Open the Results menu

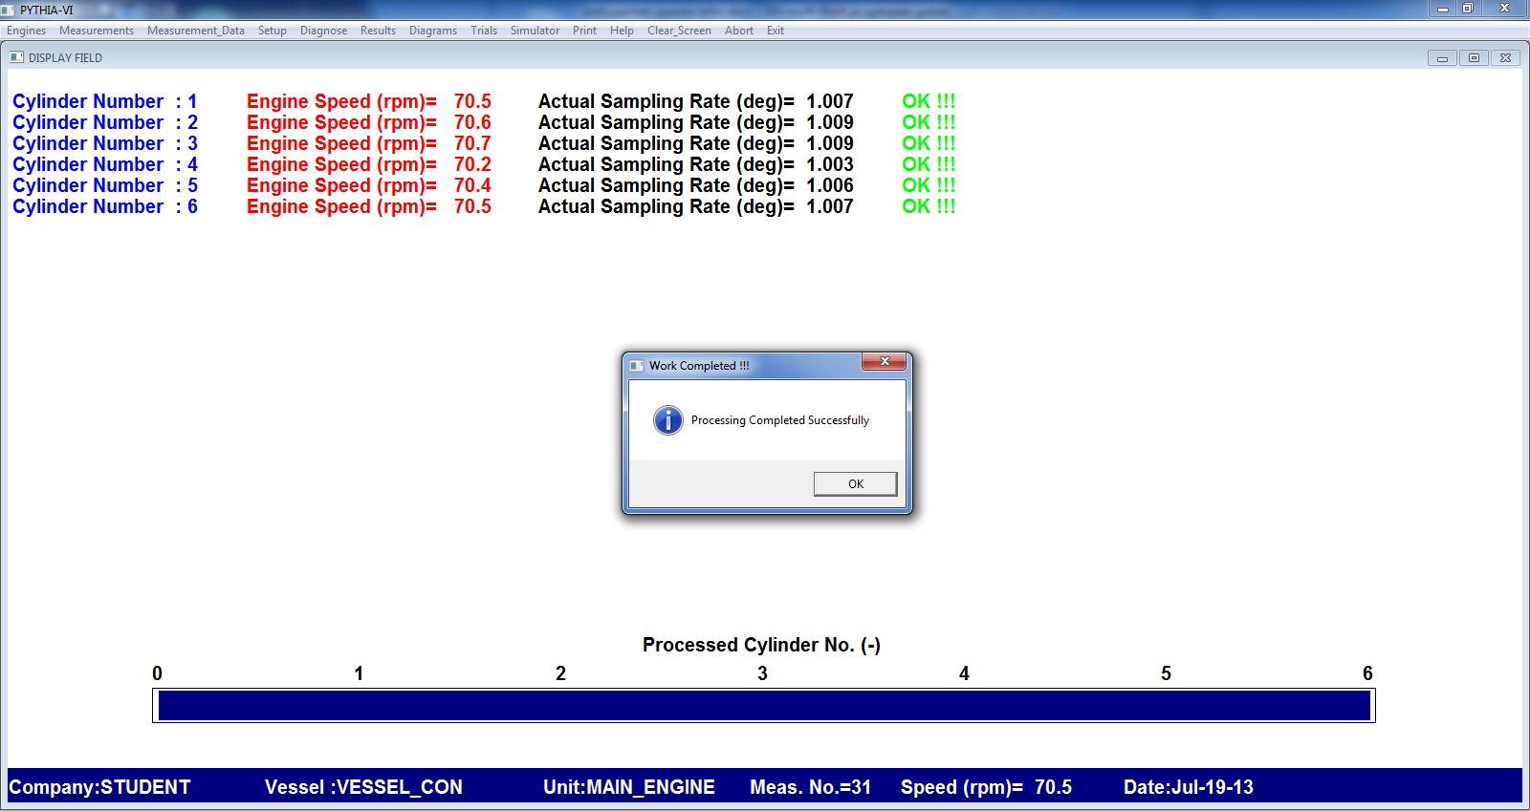click(x=378, y=31)
